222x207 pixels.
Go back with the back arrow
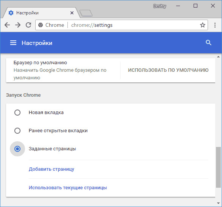(x=7, y=25)
